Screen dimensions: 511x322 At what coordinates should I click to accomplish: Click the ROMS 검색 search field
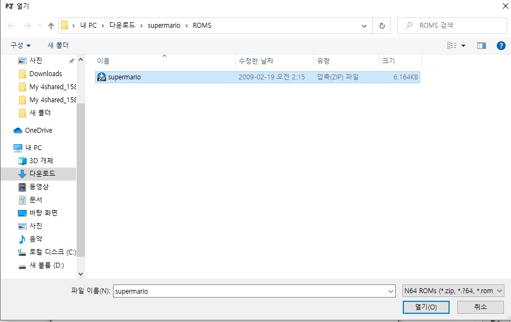pyautogui.click(x=452, y=26)
